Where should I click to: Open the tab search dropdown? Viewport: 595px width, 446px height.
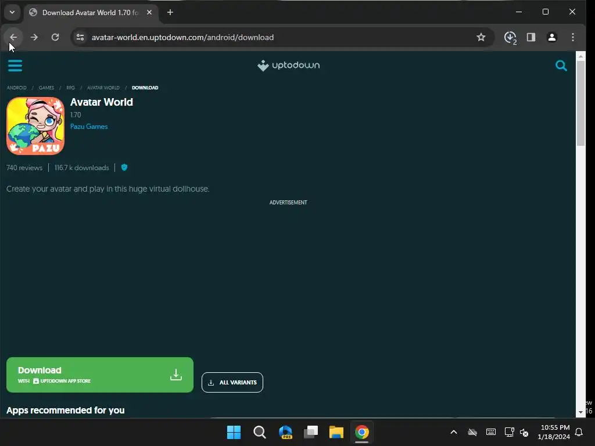pos(12,12)
